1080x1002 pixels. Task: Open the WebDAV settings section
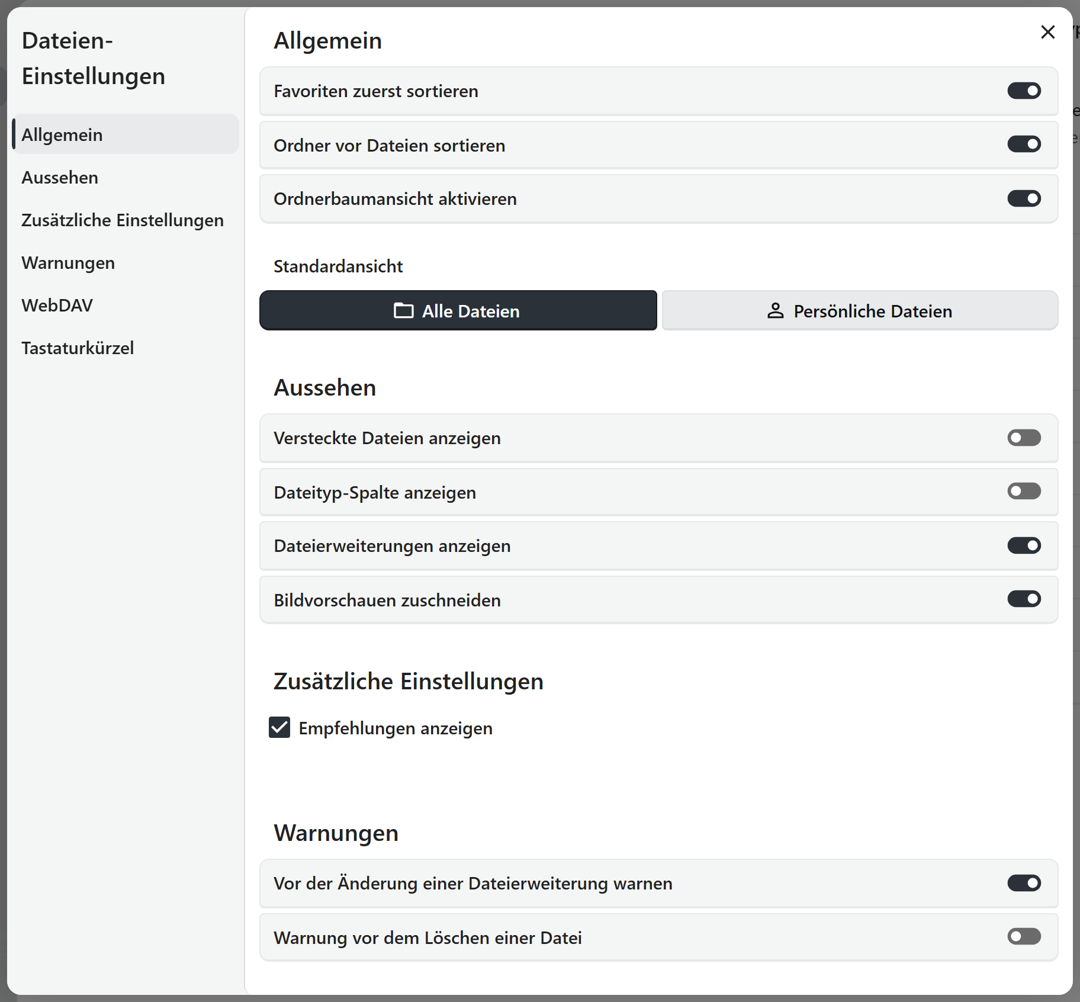[x=126, y=305]
